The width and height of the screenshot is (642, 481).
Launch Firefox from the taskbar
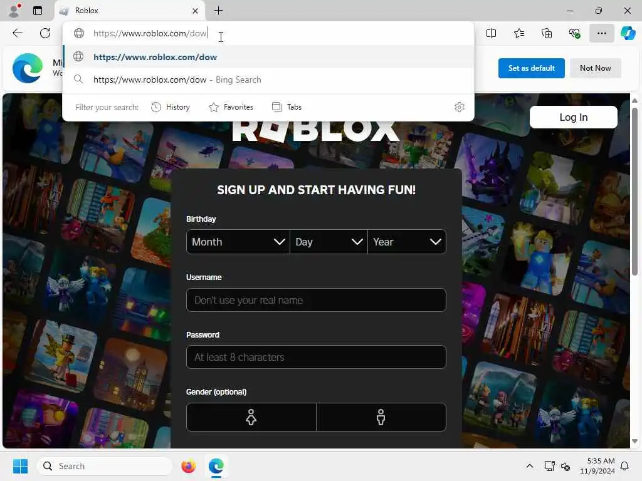click(x=188, y=466)
